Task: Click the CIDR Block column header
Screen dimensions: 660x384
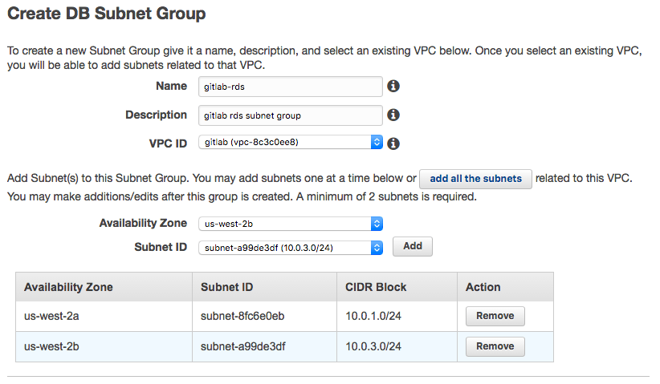Action: [x=376, y=287]
